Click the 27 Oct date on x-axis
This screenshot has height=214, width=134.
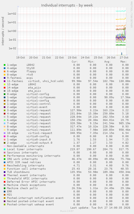pyautogui.click(x=124, y=57)
